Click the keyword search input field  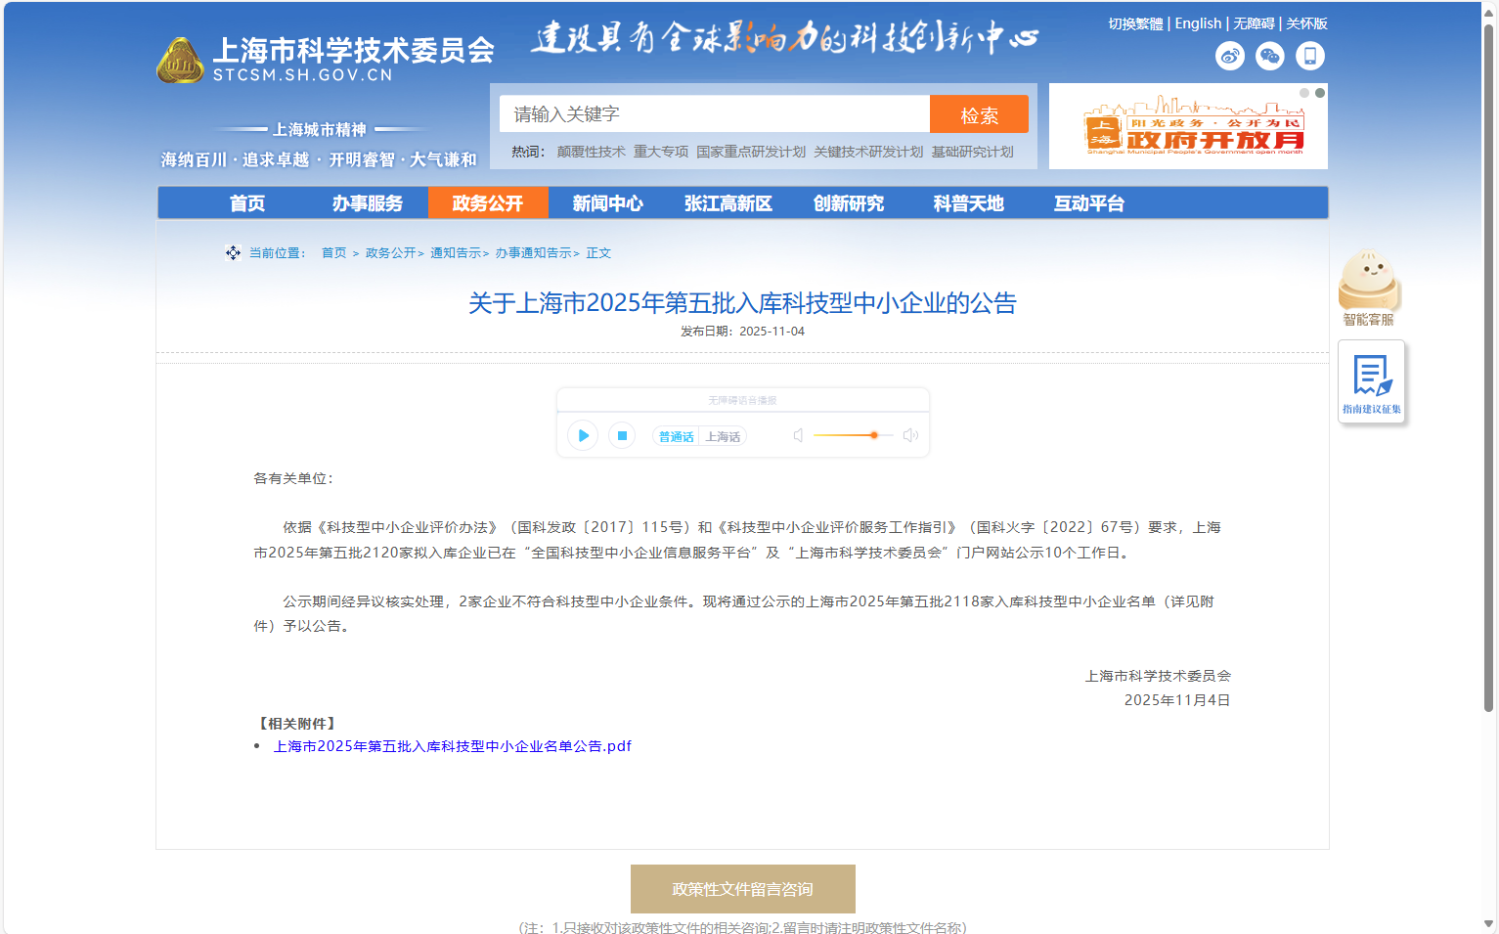[x=714, y=114]
